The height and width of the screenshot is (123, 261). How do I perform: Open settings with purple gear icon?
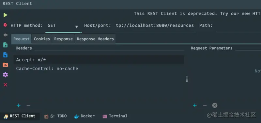(x=5, y=75)
